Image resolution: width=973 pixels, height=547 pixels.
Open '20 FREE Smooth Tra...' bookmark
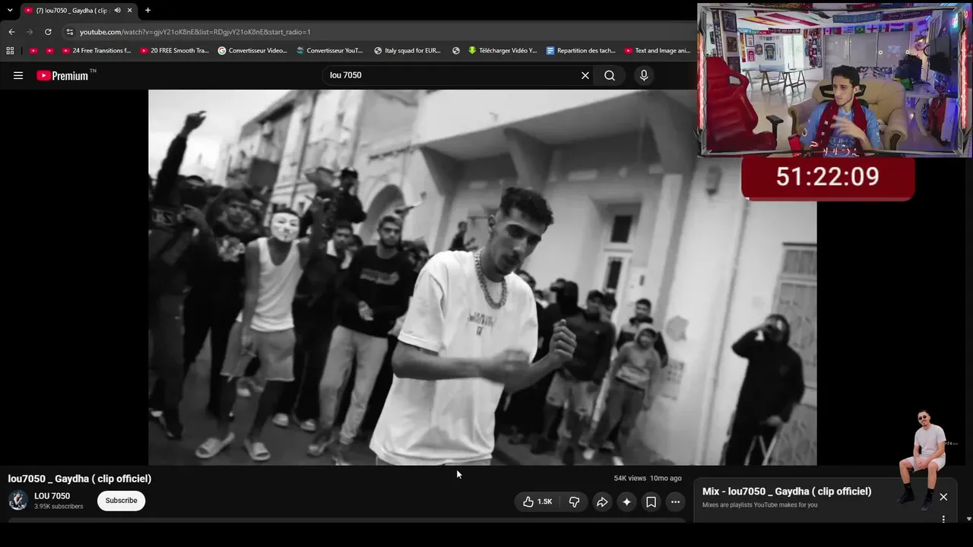tap(175, 51)
